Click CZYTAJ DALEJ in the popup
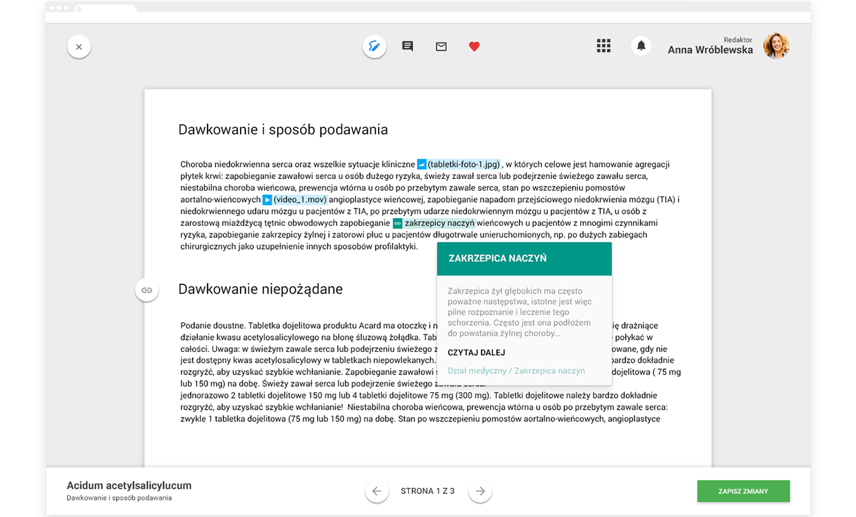Image resolution: width=856 pixels, height=517 pixels. (476, 353)
